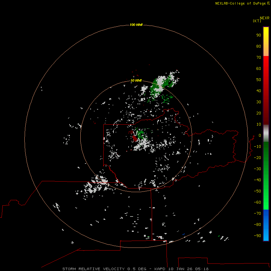Click the -90 value on velocity scale
This screenshot has width=271, height=271.
pyautogui.click(x=257, y=236)
